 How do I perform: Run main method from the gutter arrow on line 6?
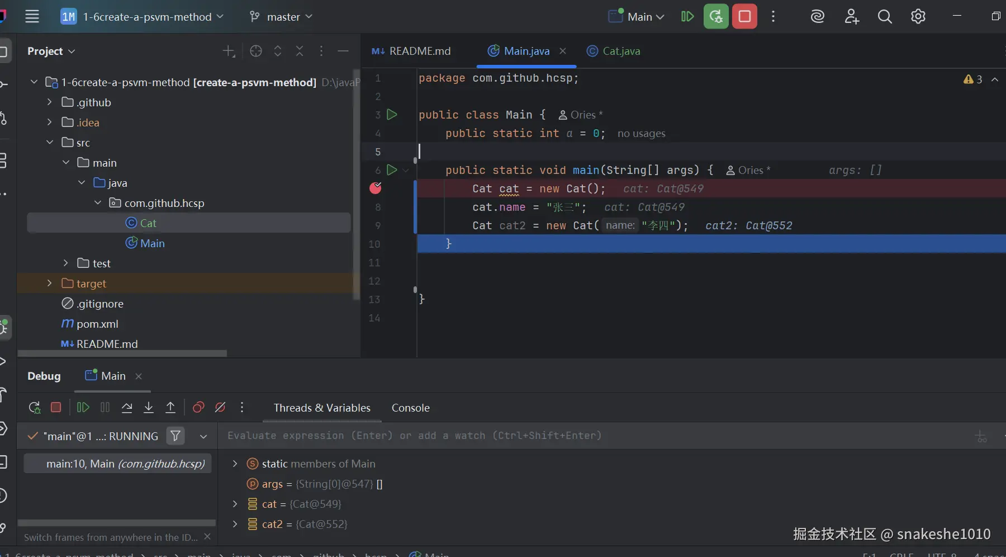pos(392,170)
